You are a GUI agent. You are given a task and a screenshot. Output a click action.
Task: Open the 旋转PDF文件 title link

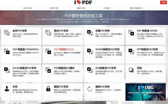(103, 87)
